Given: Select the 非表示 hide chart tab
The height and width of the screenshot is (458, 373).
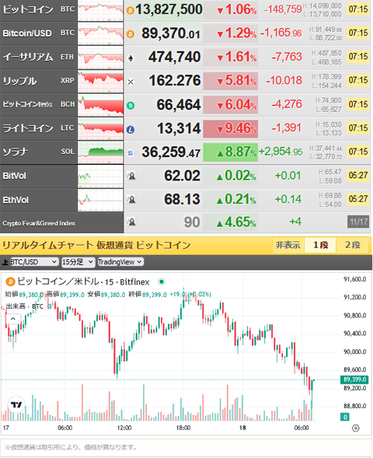Looking at the screenshot, I should click(x=288, y=245).
